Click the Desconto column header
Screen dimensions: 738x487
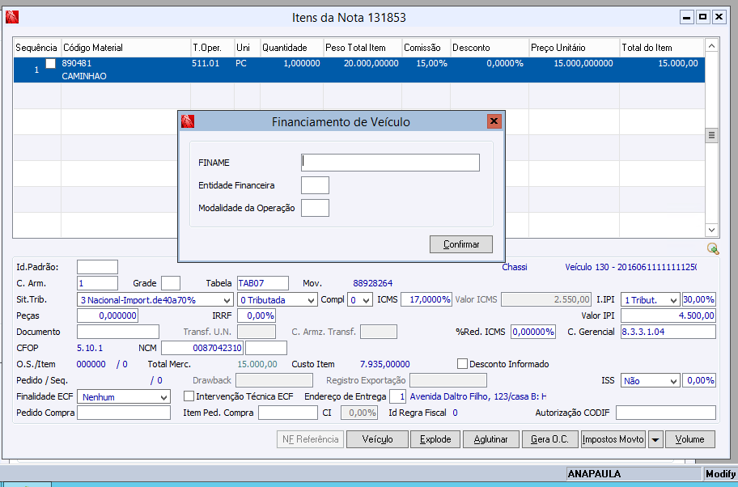[x=490, y=48]
